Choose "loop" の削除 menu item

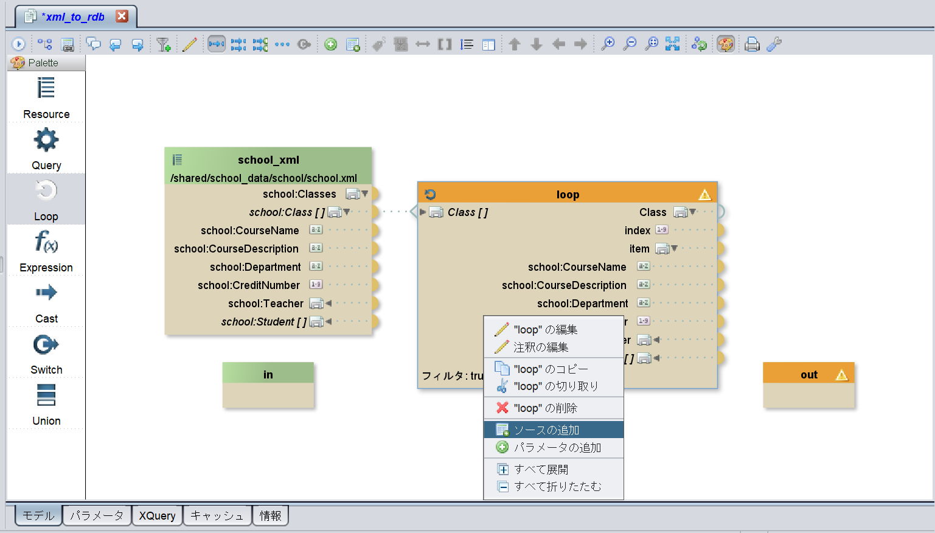[554, 408]
